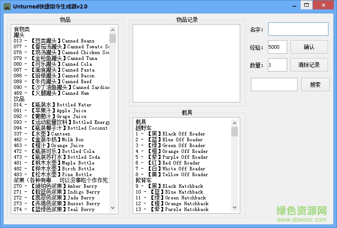Select vehicle 3 Green Off Roader
Screen dimensions: 337x228
click(170, 145)
